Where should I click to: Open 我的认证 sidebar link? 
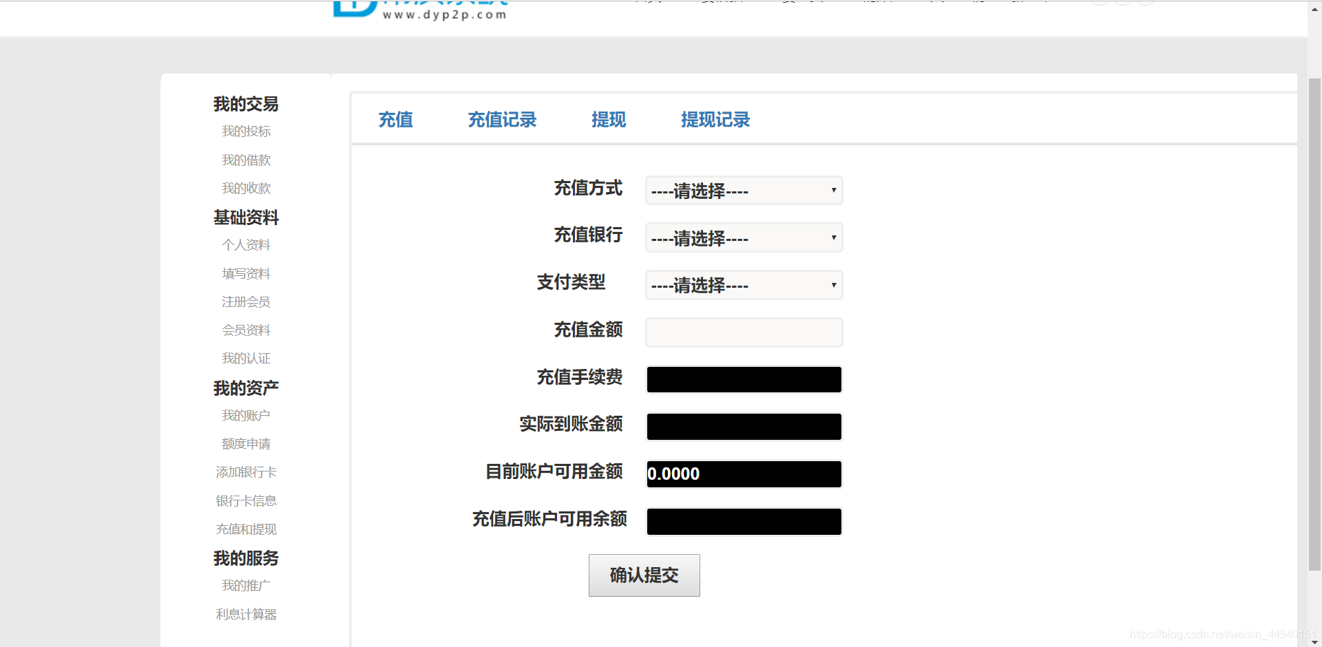click(246, 359)
